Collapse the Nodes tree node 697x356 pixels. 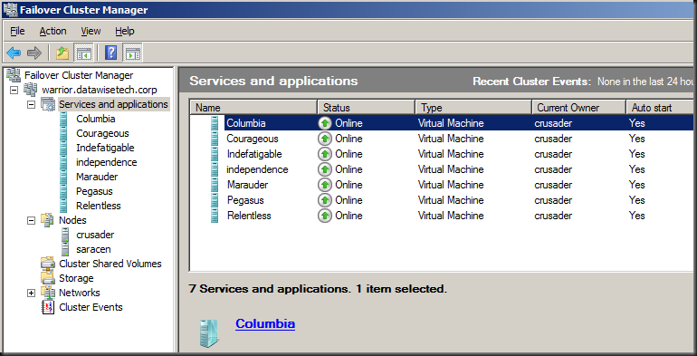pos(31,220)
